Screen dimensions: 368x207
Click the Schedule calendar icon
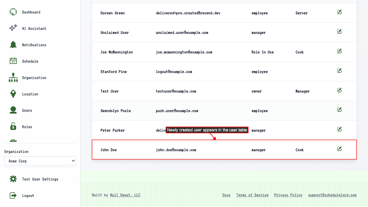click(13, 61)
